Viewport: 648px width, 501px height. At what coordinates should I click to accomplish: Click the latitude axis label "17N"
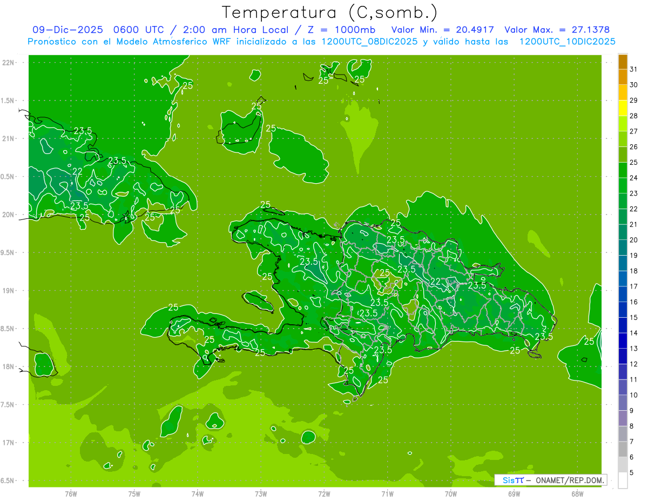[8, 443]
